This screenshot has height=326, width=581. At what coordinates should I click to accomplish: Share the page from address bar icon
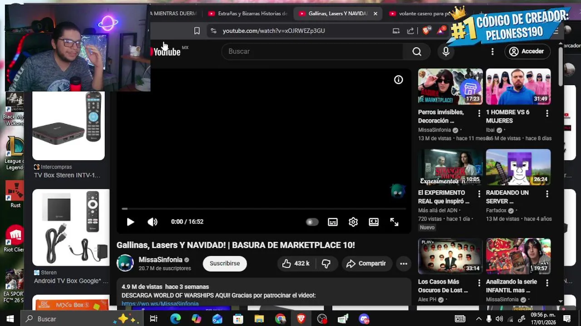click(x=411, y=31)
